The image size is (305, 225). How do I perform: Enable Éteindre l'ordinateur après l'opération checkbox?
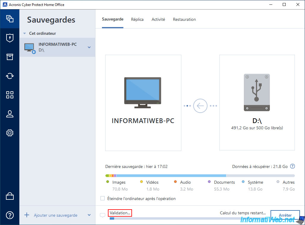point(103,198)
